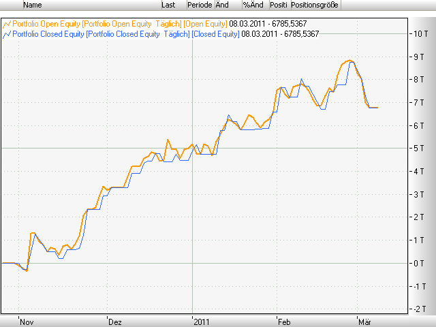Screen dimensions: 436x327
Task: Click the 7 T axis label
Action: pyautogui.click(x=419, y=103)
